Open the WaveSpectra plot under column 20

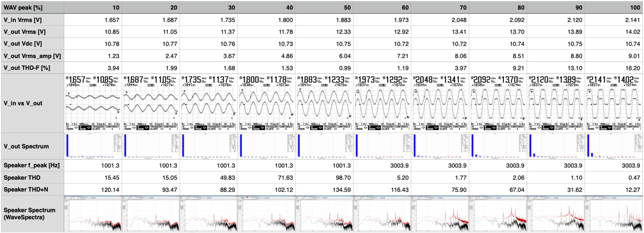tap(151, 213)
